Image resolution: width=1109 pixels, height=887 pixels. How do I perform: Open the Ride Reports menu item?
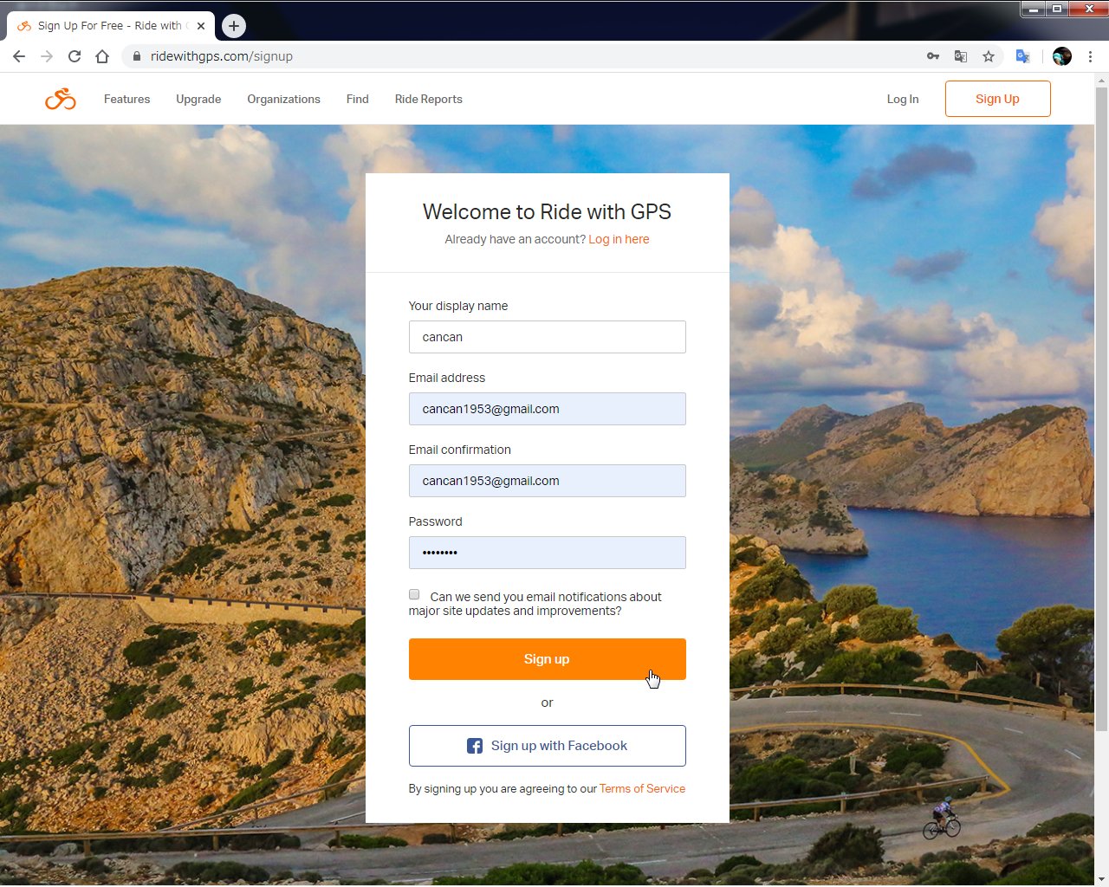click(x=428, y=100)
